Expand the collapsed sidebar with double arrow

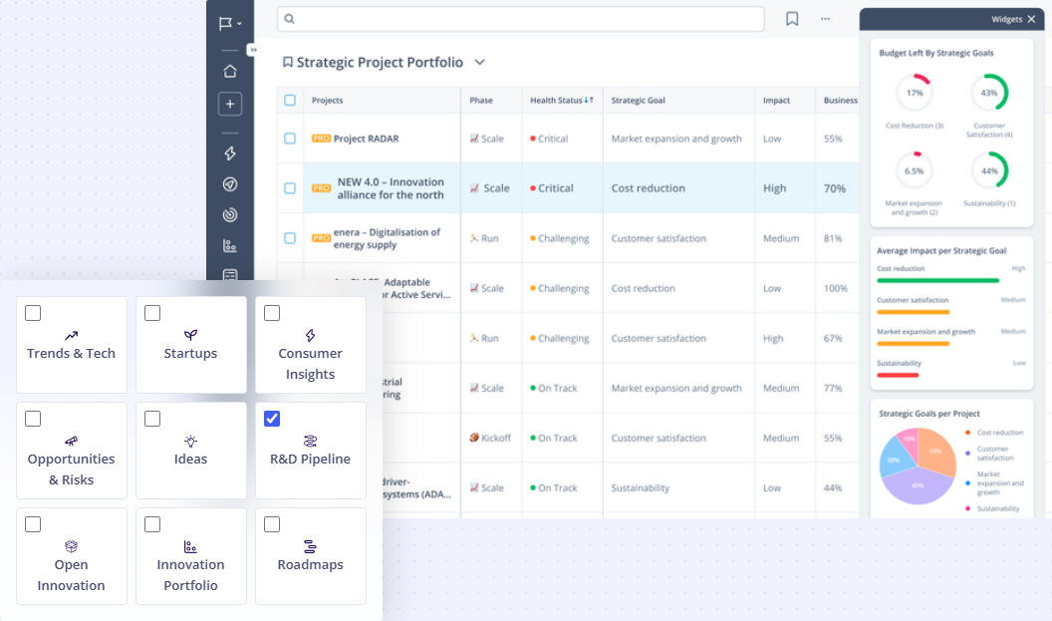(253, 50)
